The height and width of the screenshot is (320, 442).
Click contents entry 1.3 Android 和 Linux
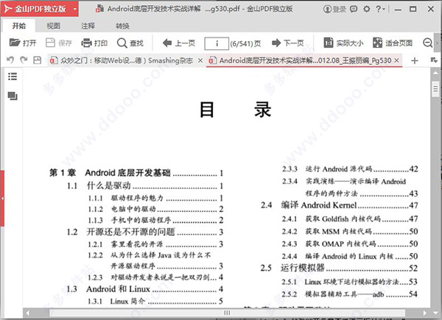pos(145,289)
